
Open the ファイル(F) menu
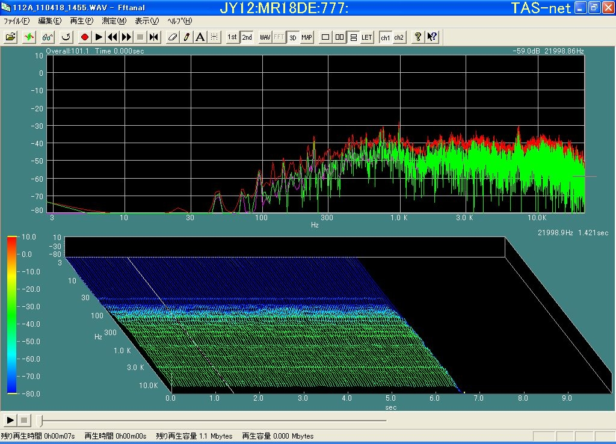16,21
